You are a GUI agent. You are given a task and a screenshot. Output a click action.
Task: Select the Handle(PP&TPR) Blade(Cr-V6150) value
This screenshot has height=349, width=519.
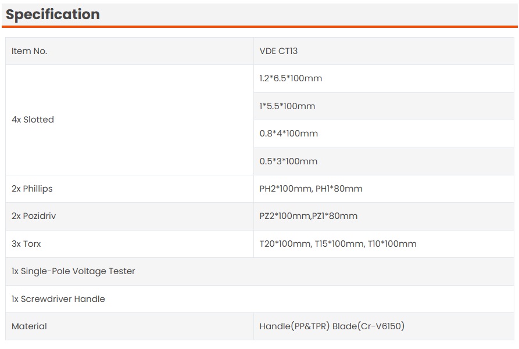tap(332, 326)
